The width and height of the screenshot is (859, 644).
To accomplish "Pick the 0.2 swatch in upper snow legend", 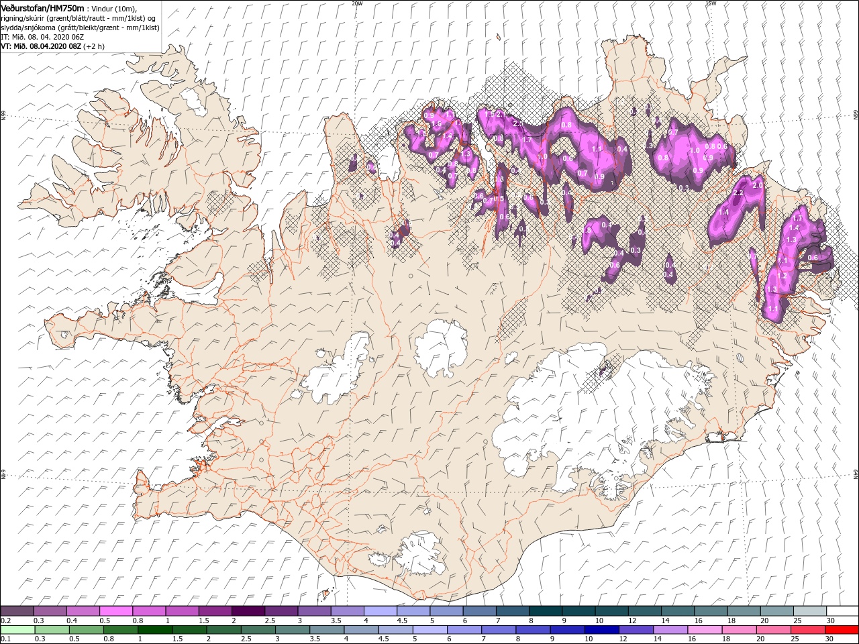I will (17, 611).
